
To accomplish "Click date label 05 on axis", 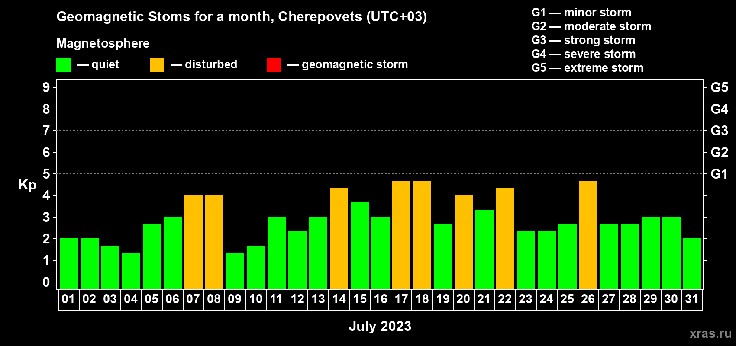I will [152, 299].
